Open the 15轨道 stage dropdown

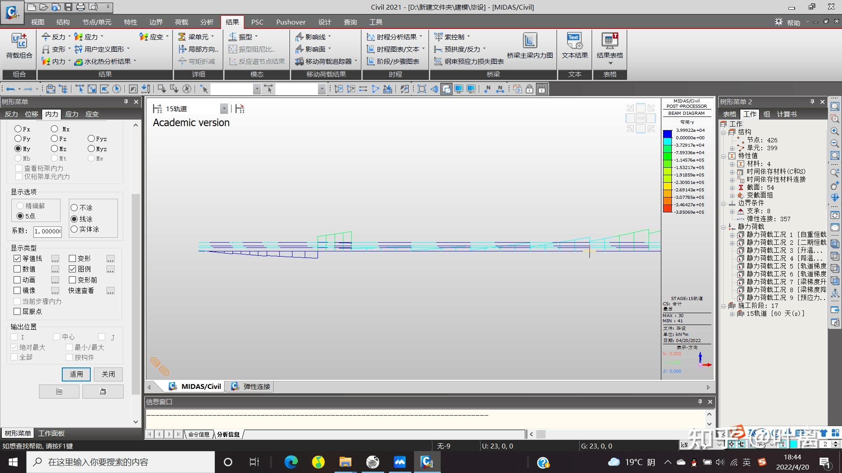(224, 109)
